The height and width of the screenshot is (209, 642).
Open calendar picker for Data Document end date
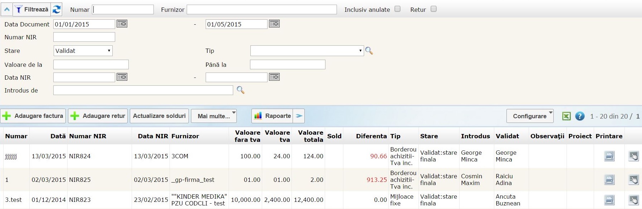click(x=274, y=24)
